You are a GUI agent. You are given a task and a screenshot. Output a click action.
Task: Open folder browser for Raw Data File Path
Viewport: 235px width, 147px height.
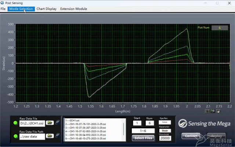[x=50, y=136]
